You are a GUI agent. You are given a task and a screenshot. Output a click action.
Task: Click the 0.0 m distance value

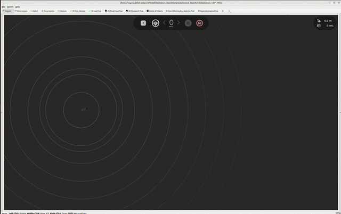pos(328,21)
